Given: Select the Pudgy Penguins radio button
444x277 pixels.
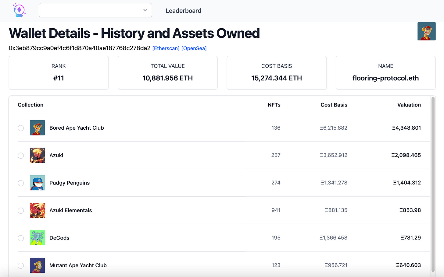Looking at the screenshot, I should tap(21, 183).
